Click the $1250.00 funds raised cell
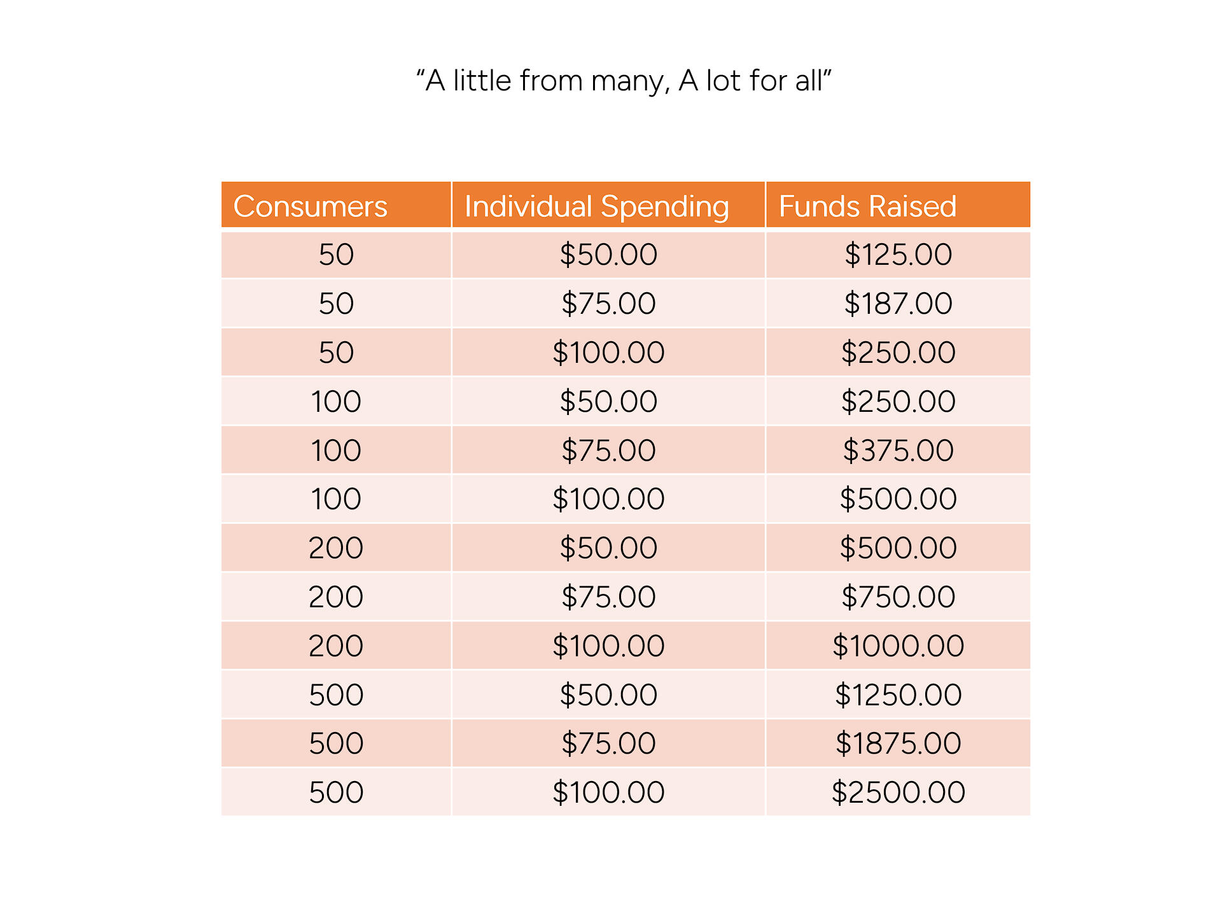Image resolution: width=1230 pixels, height=909 pixels. coord(898,695)
